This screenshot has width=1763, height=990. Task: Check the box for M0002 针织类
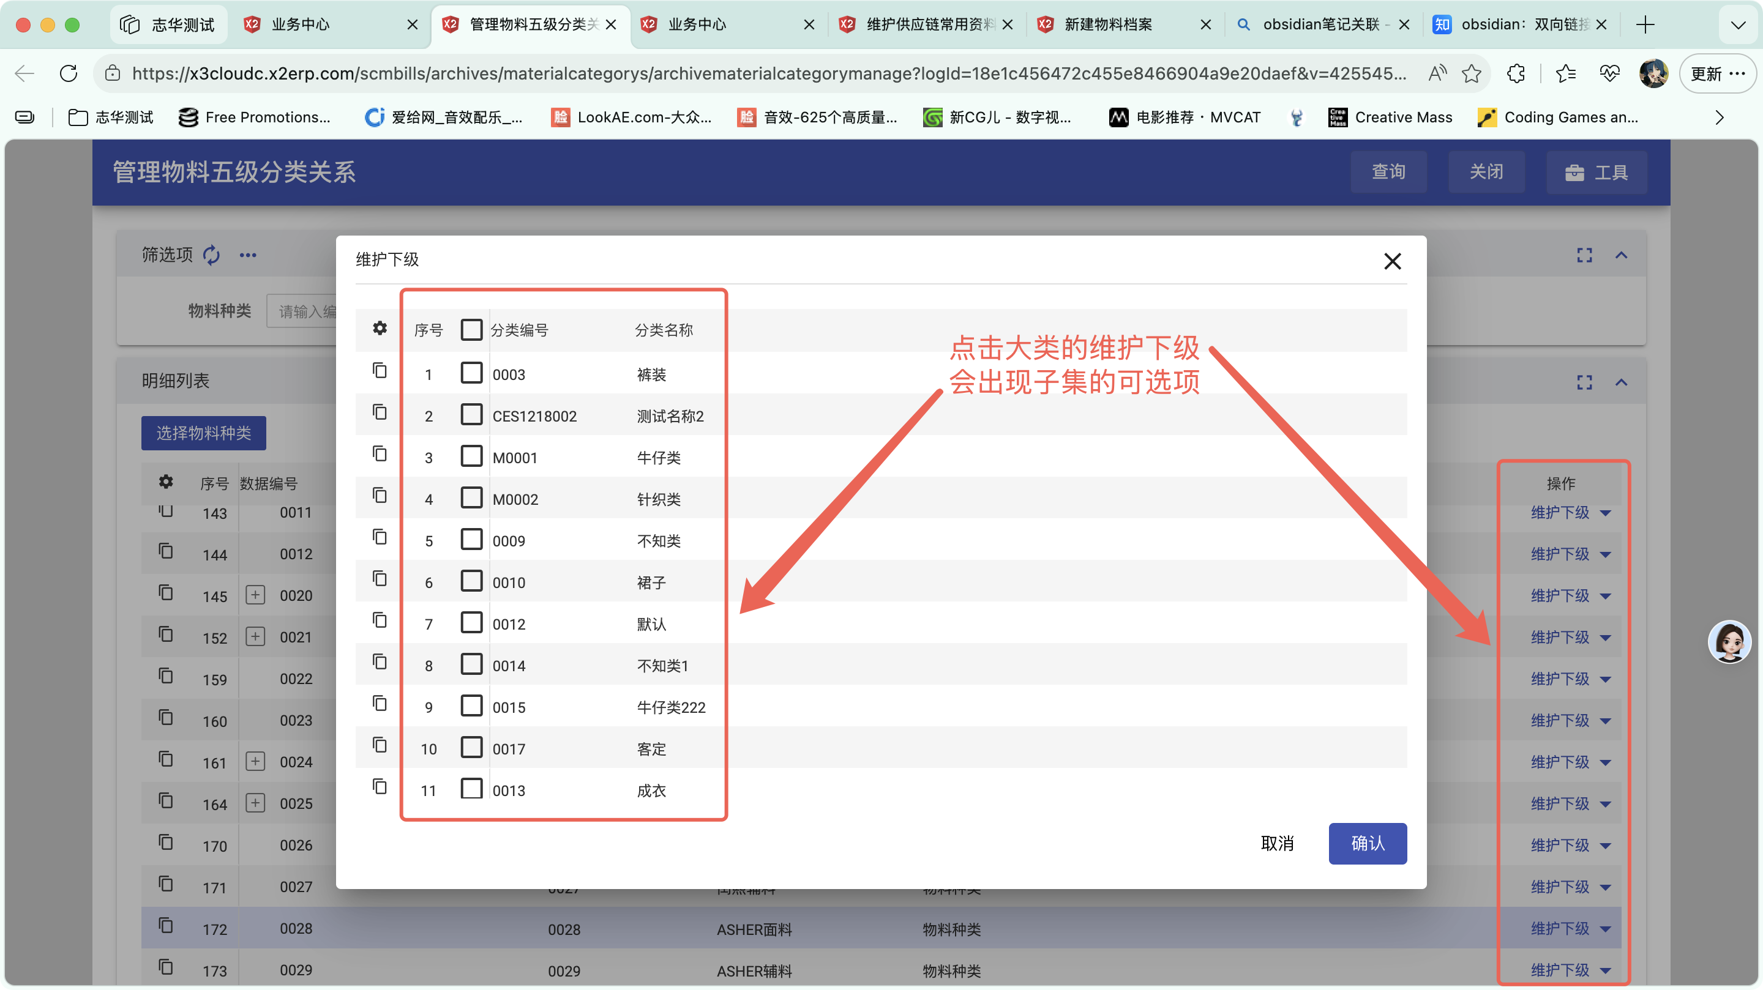pyautogui.click(x=471, y=498)
